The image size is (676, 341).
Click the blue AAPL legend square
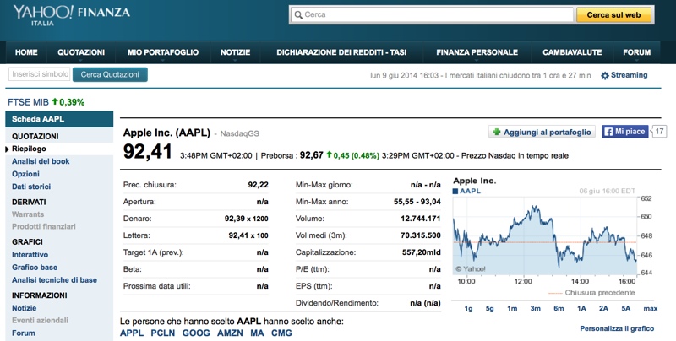pos(456,192)
